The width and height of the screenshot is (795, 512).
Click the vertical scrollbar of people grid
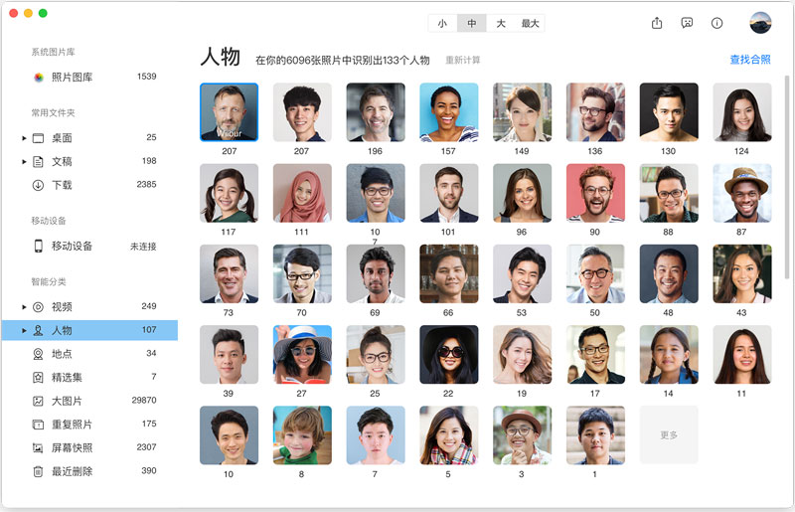pos(787,177)
